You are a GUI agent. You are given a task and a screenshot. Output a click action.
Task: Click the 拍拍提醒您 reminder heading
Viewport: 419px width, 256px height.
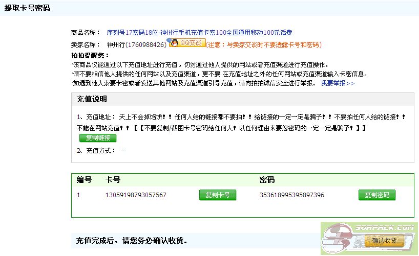click(91, 55)
